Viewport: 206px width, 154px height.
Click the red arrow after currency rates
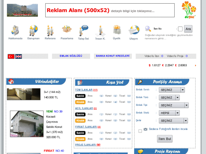coord(196,65)
